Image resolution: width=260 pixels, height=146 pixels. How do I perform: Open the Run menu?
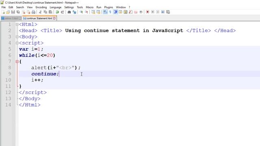point(99,7)
